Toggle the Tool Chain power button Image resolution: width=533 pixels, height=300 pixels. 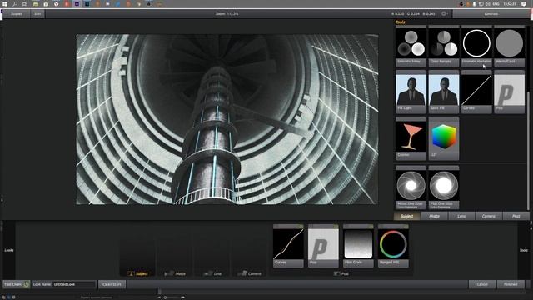[26, 284]
